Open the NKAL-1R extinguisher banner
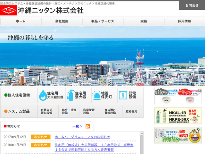This screenshot has width=205, height=154. pyautogui.click(x=178, y=116)
